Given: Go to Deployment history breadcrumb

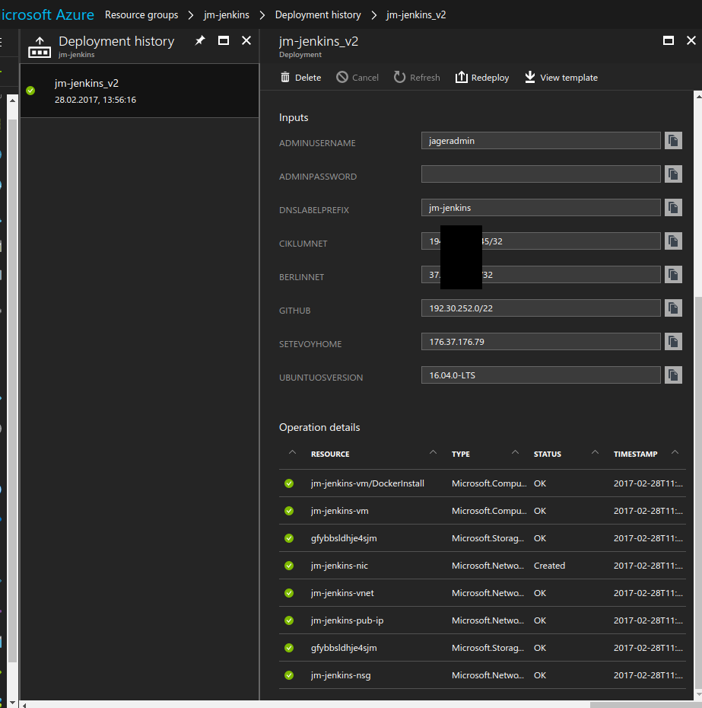Looking at the screenshot, I should [318, 15].
